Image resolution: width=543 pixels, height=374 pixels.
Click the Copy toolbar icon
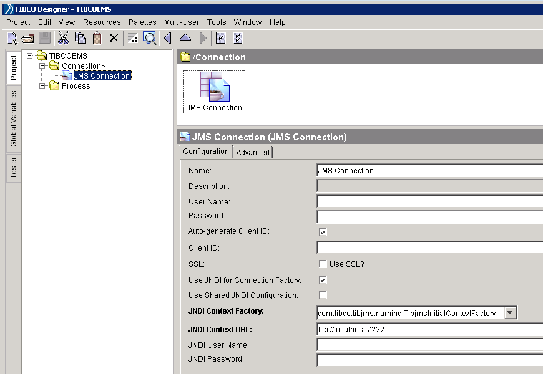81,38
